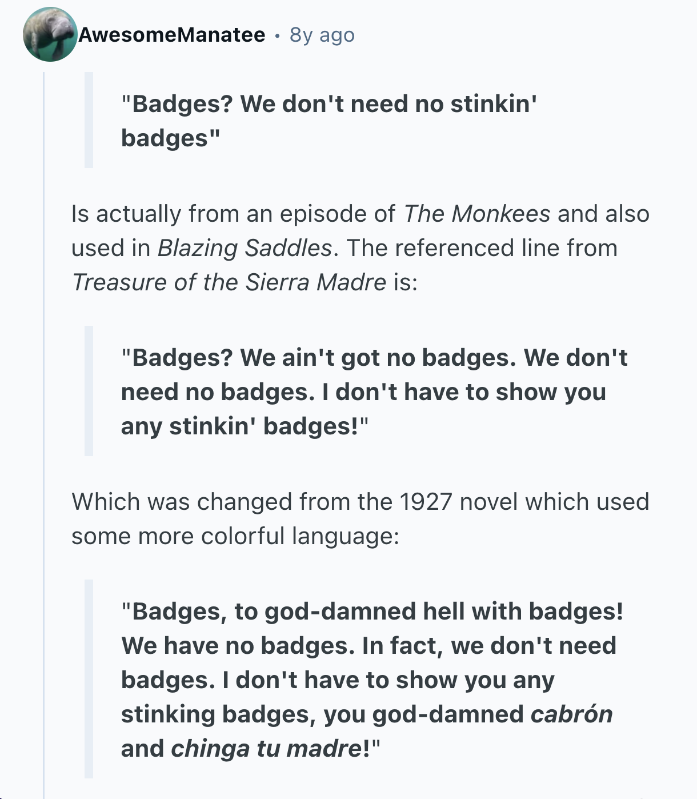Click the vertical bar beside the third blockquote
The height and width of the screenshot is (799, 697).
click(x=89, y=679)
